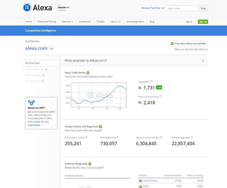This screenshot has width=227, height=188.
Task: Click the 1,624 rank in country cell
Action: [x=200, y=186]
